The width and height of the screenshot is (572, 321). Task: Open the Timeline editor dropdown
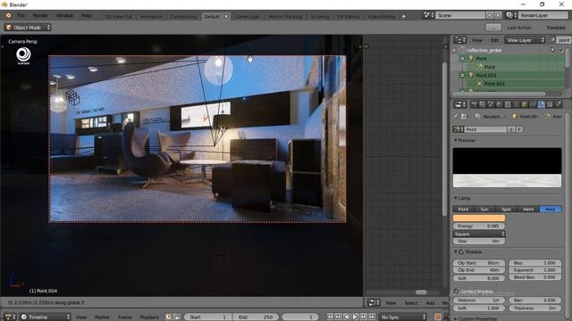(x=46, y=317)
